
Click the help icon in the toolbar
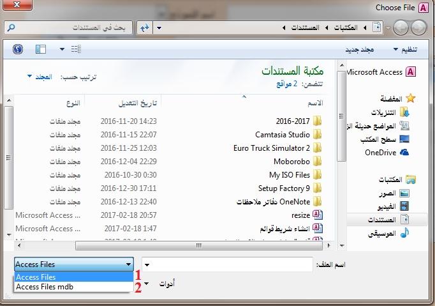[18, 49]
